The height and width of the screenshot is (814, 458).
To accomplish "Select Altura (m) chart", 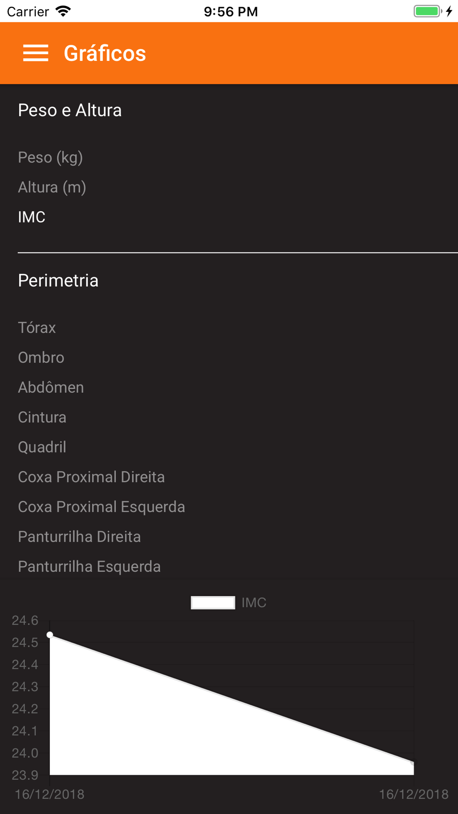I will click(52, 187).
